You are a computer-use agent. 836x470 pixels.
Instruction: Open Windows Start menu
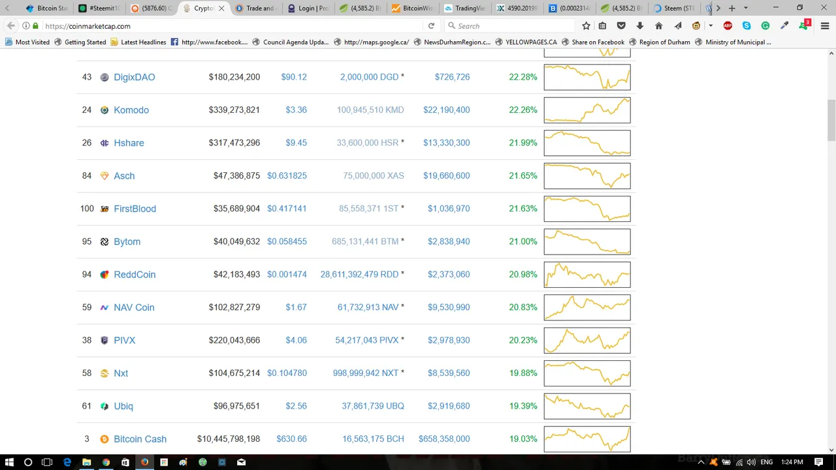click(9, 462)
